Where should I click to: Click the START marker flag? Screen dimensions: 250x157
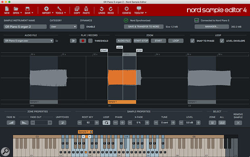click(104, 51)
